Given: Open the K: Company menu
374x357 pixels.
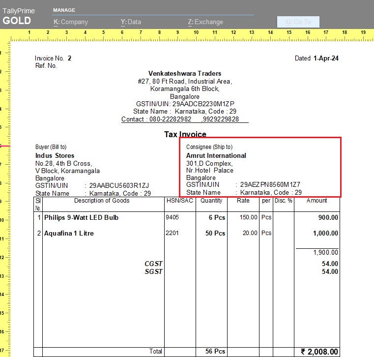Looking at the screenshot, I should pos(71,22).
